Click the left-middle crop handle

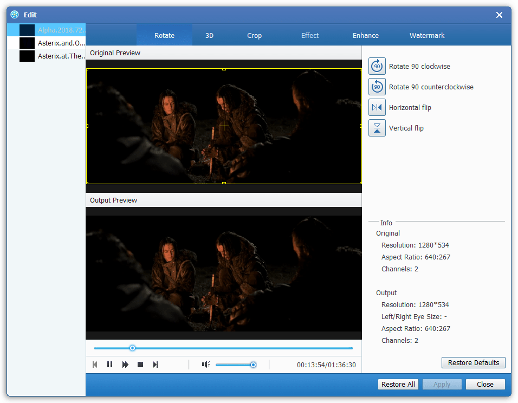pos(87,126)
